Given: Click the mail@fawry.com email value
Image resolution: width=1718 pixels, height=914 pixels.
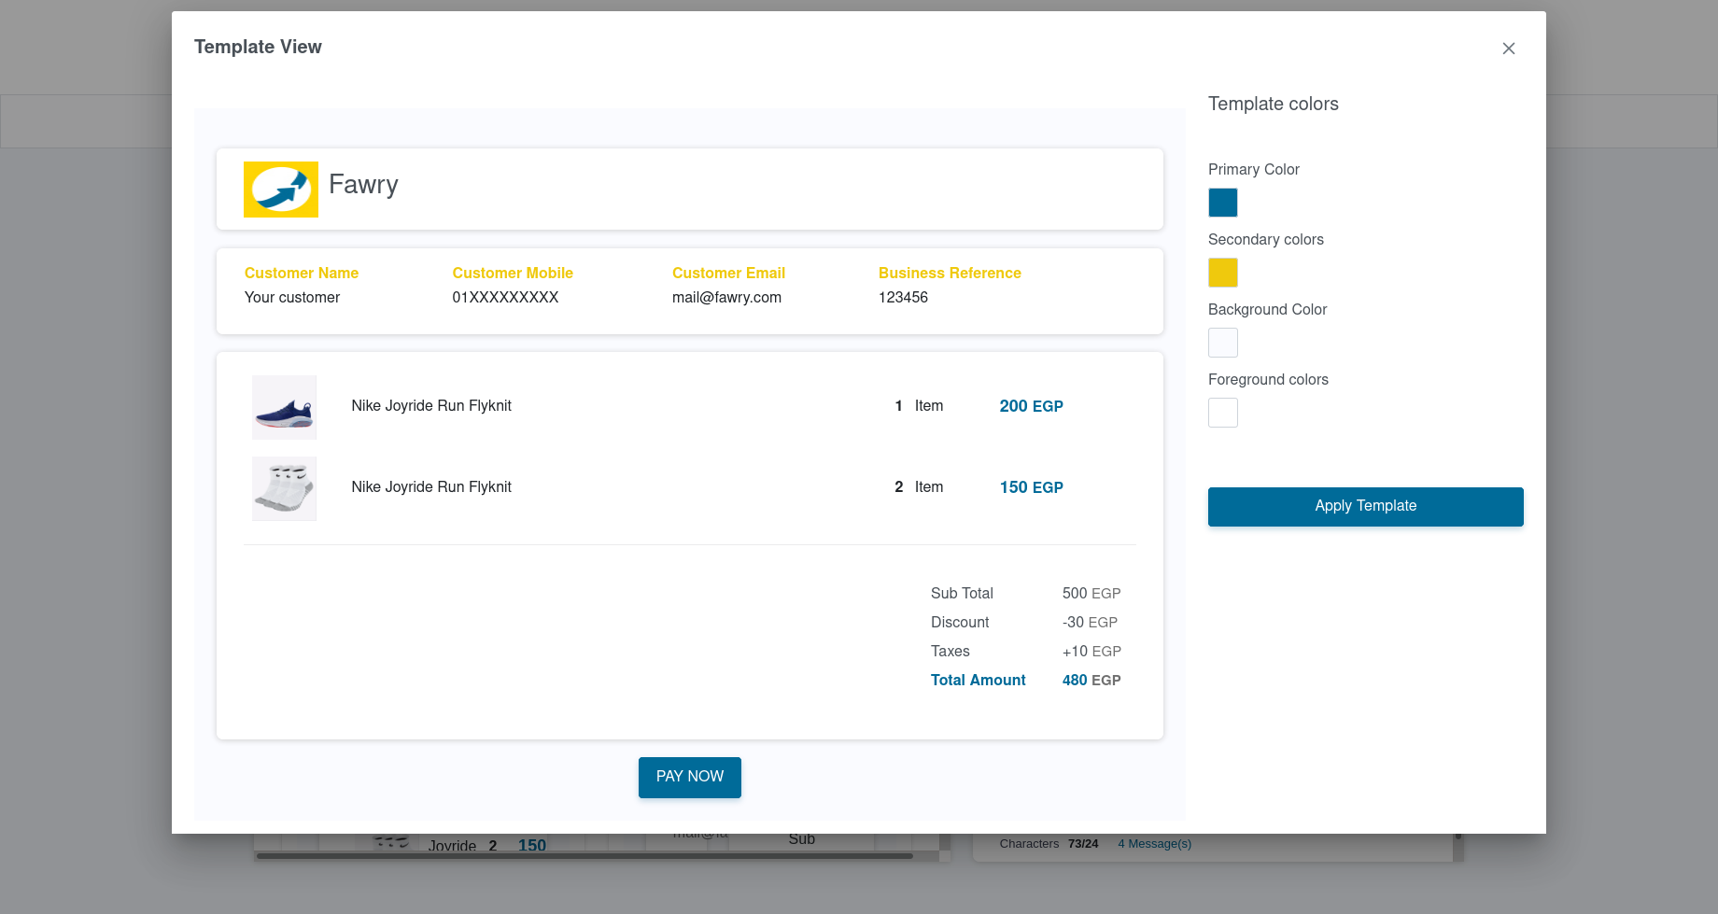Looking at the screenshot, I should coord(726,297).
